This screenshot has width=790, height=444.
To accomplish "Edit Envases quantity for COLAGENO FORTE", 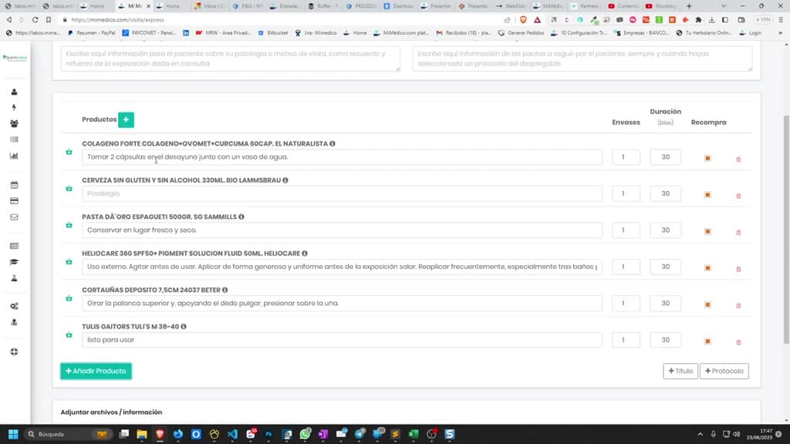I will tap(626, 157).
